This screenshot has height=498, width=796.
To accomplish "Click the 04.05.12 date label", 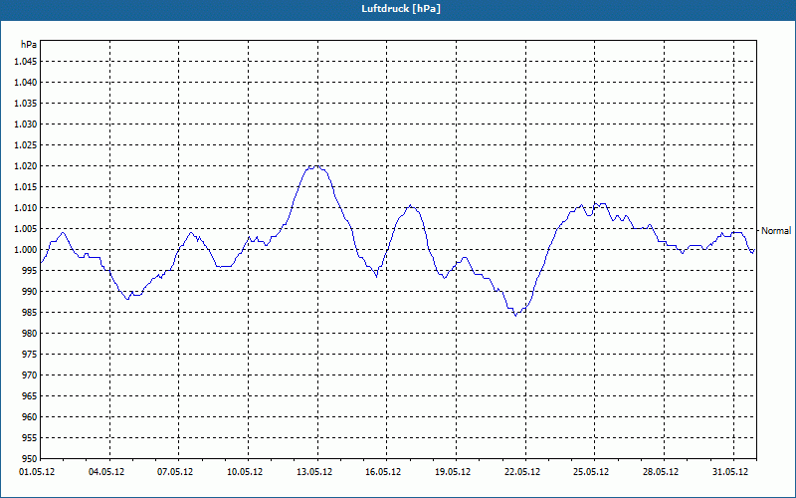I will pos(106,472).
